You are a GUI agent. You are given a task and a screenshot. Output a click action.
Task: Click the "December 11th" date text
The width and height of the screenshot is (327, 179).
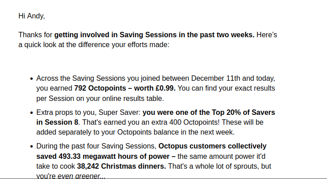click(x=216, y=79)
